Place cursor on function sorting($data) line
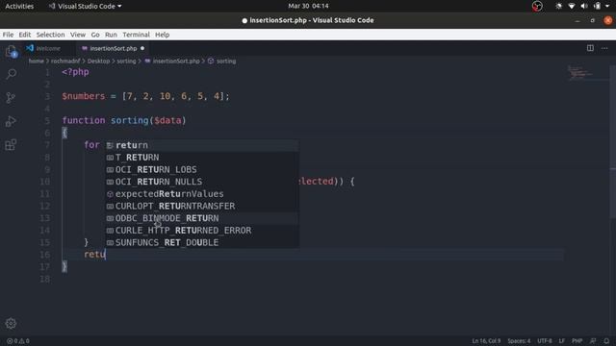 [x=124, y=120]
